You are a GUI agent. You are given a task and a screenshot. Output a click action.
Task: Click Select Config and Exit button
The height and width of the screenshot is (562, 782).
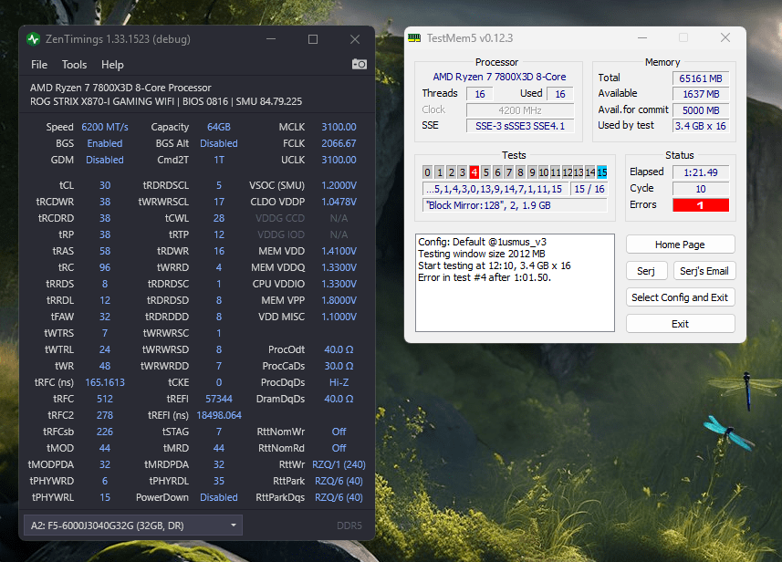(681, 297)
